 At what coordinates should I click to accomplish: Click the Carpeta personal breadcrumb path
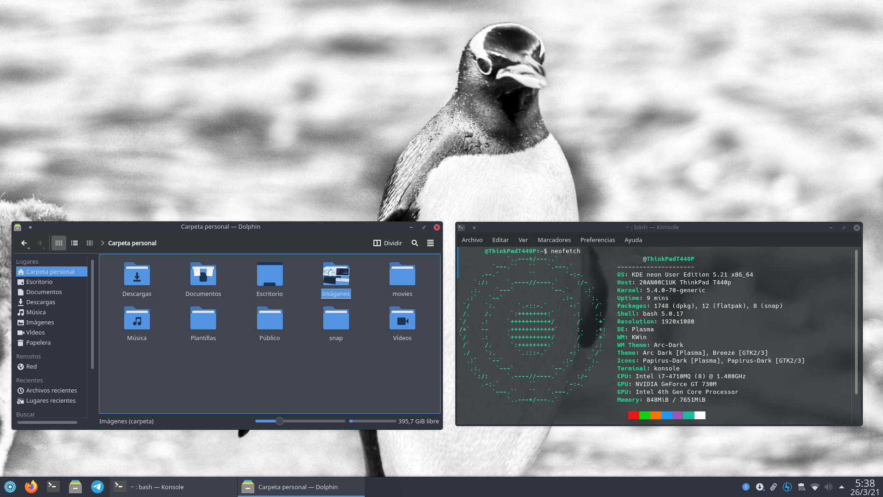coord(132,243)
